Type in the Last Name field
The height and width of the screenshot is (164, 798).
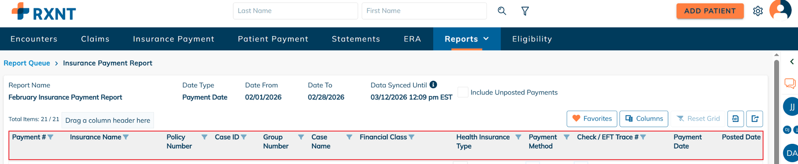[x=295, y=11]
